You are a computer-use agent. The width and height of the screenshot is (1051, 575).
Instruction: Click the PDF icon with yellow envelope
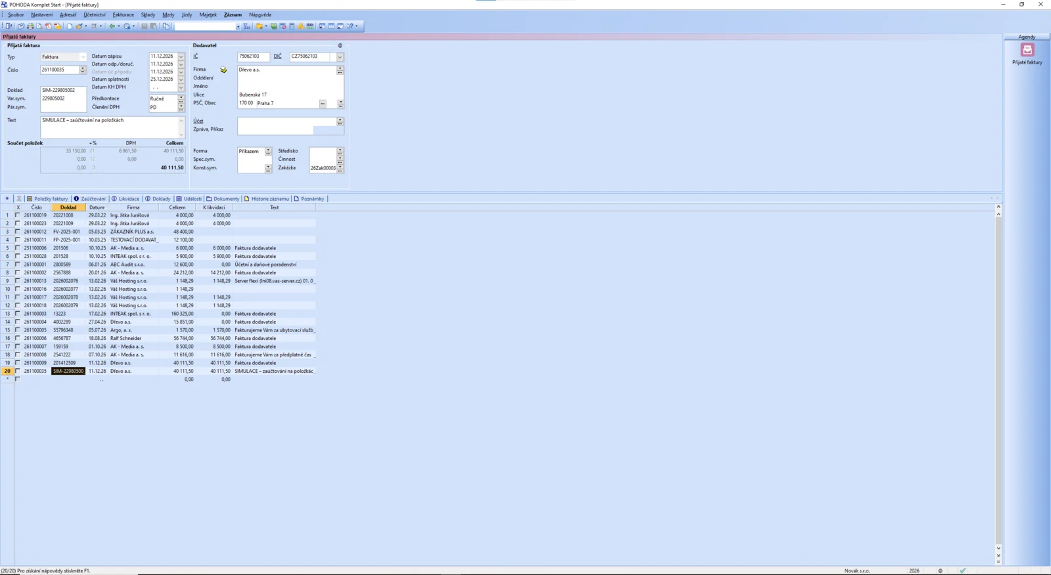pyautogui.click(x=58, y=26)
